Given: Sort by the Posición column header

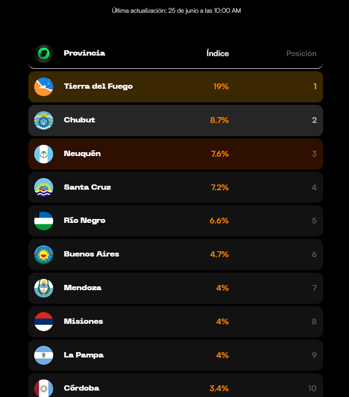Looking at the screenshot, I should pyautogui.click(x=302, y=53).
